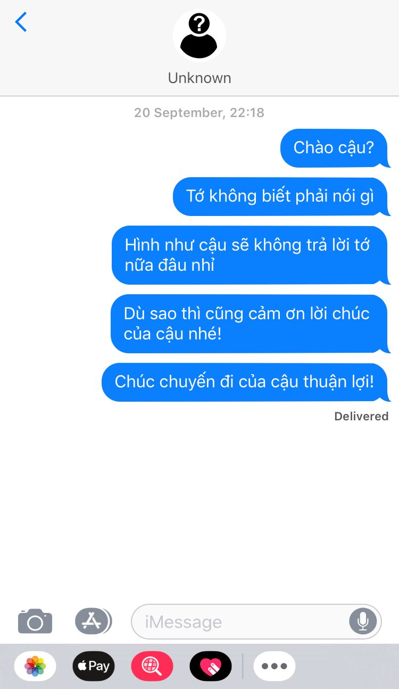Tap "Tớ không biết phải nói gì" bubble
Screen dimensions: 399x689
281,196
